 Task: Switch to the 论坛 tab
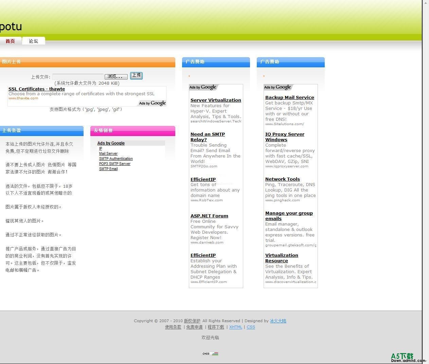(x=34, y=41)
